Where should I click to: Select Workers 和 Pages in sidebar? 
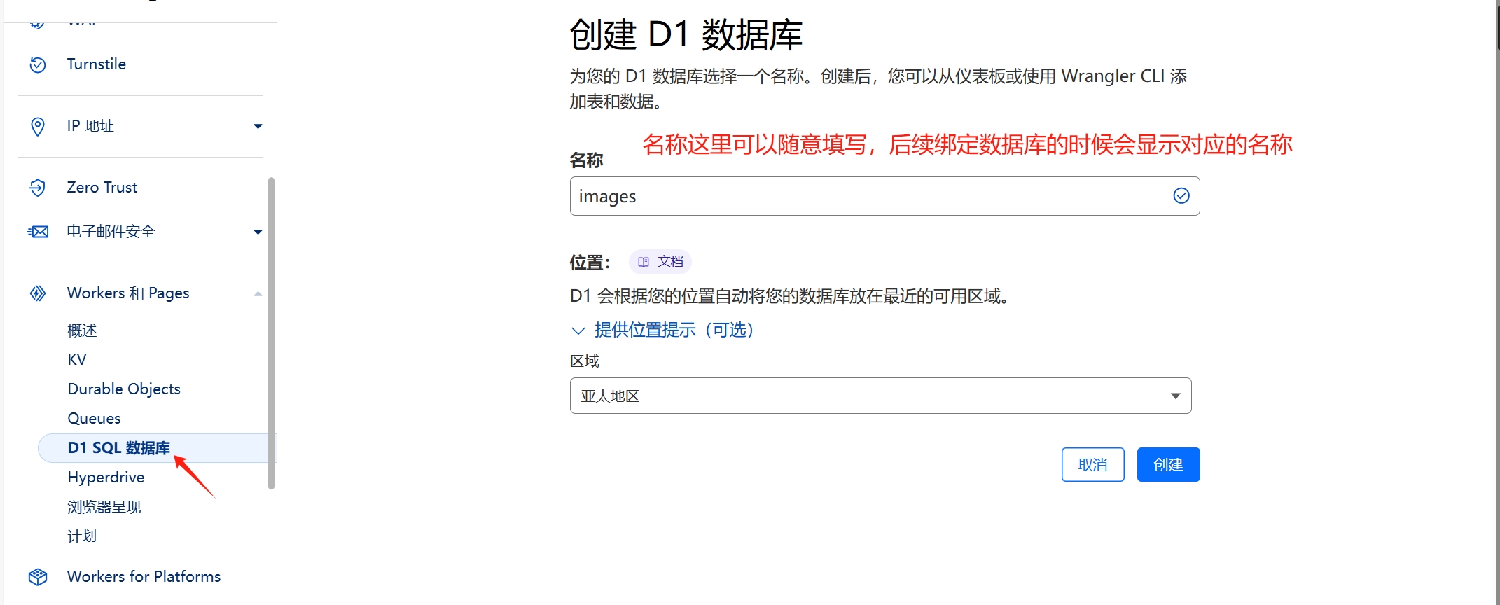pyautogui.click(x=128, y=293)
